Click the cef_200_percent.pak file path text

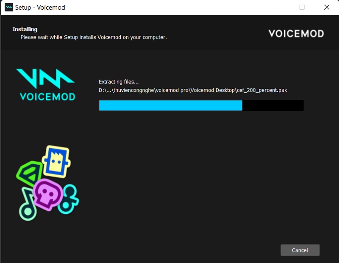click(193, 90)
